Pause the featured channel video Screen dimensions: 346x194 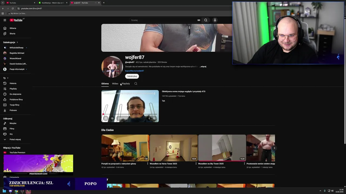106,118
